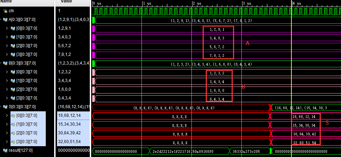Click the result bus segment 36332a273c205
The image size is (341, 157).
click(x=250, y=151)
